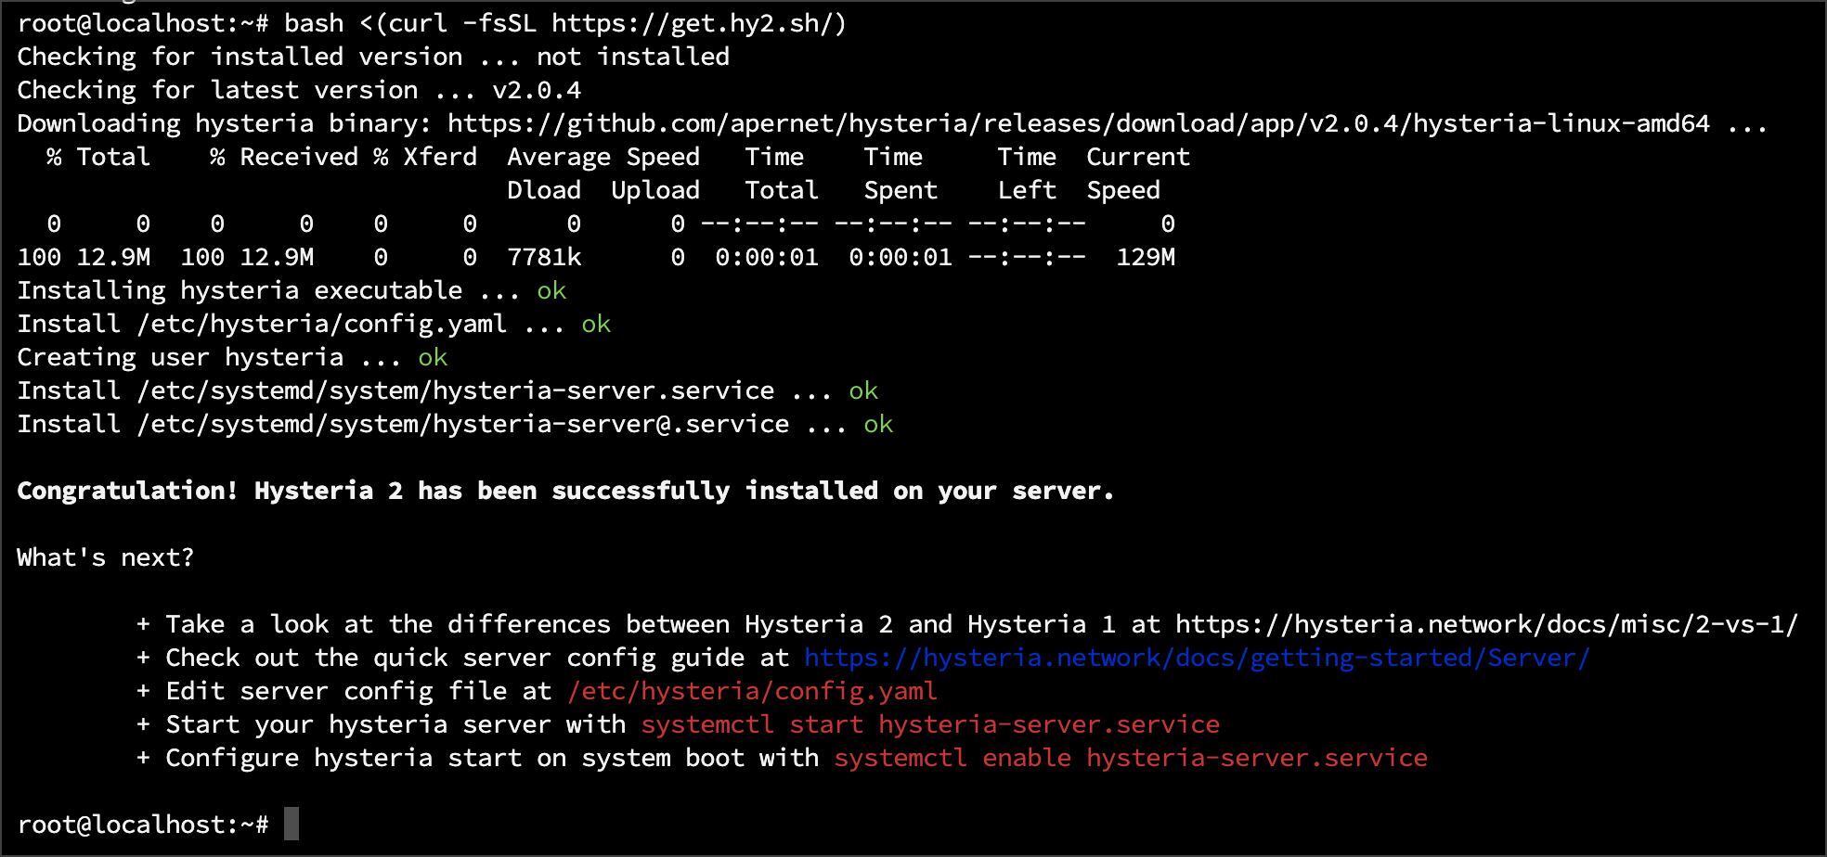Screen dimensions: 1827x857
Task: Click the green ok after 'Creating user hysteria'
Action: click(433, 357)
